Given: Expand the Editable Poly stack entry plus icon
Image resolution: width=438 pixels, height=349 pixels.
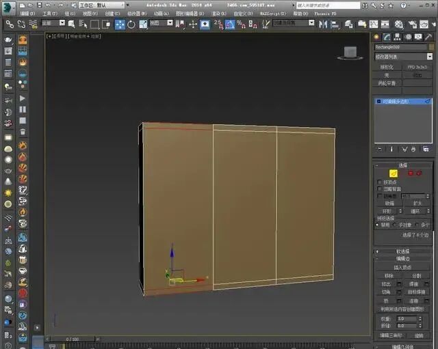Looking at the screenshot, I should 378,102.
